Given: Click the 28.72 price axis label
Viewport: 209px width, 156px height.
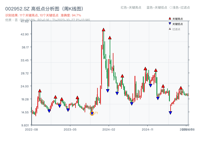Looking at the screenshot, I should [25, 73].
